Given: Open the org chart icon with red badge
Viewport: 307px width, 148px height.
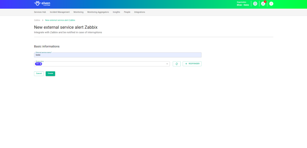Looking at the screenshot, I should coord(263,4).
